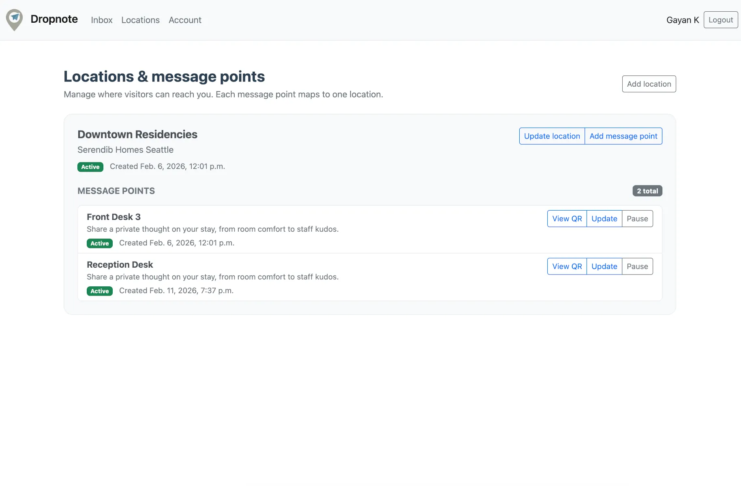The height and width of the screenshot is (486, 741).
Task: Update the Downtown Residencies location
Action: [552, 136]
